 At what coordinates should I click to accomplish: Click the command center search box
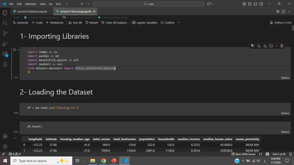148,4
